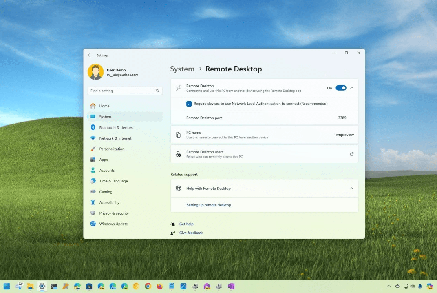Close the Settings window

(359, 53)
